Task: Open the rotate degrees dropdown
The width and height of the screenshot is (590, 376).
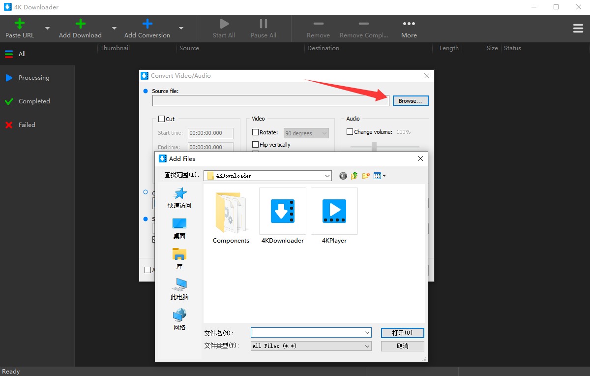Action: point(306,133)
